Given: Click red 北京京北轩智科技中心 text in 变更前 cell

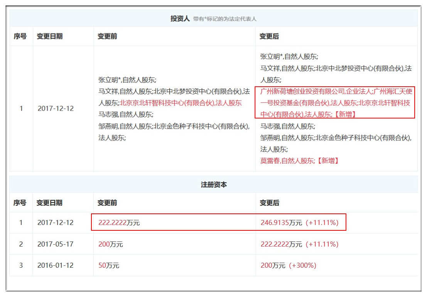Looking at the screenshot, I should [x=181, y=103].
